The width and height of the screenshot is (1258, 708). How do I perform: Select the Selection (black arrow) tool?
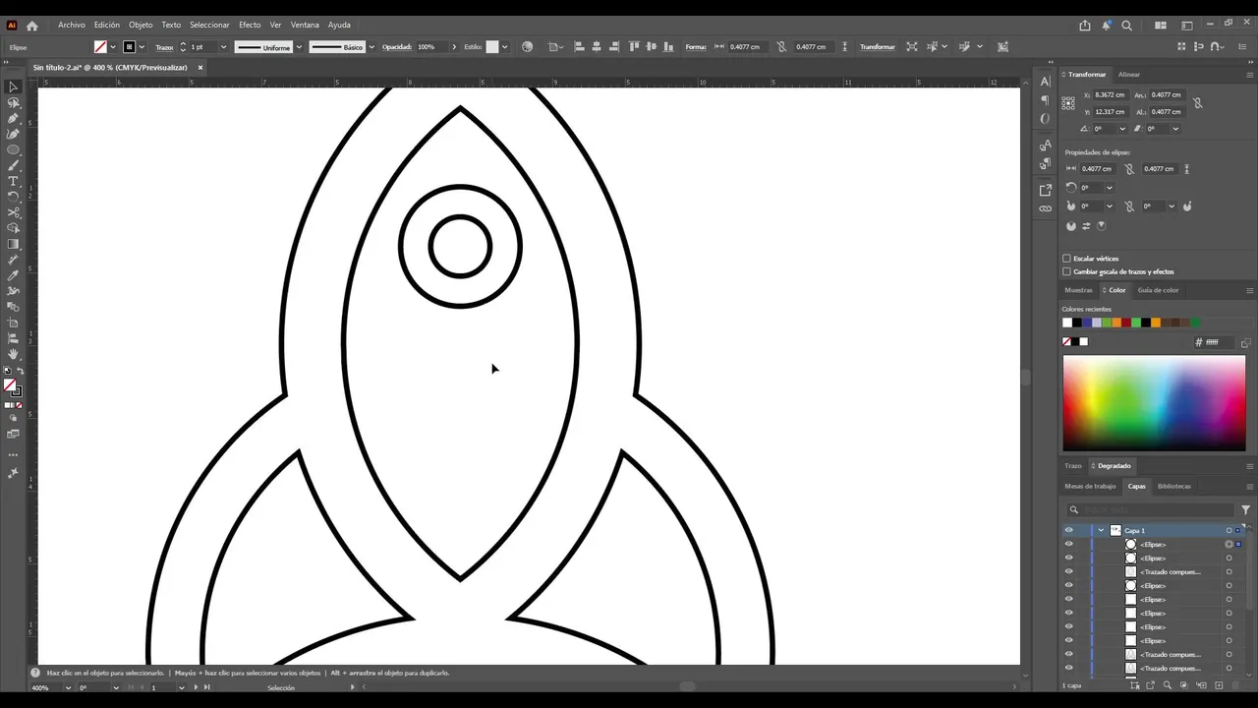click(13, 87)
